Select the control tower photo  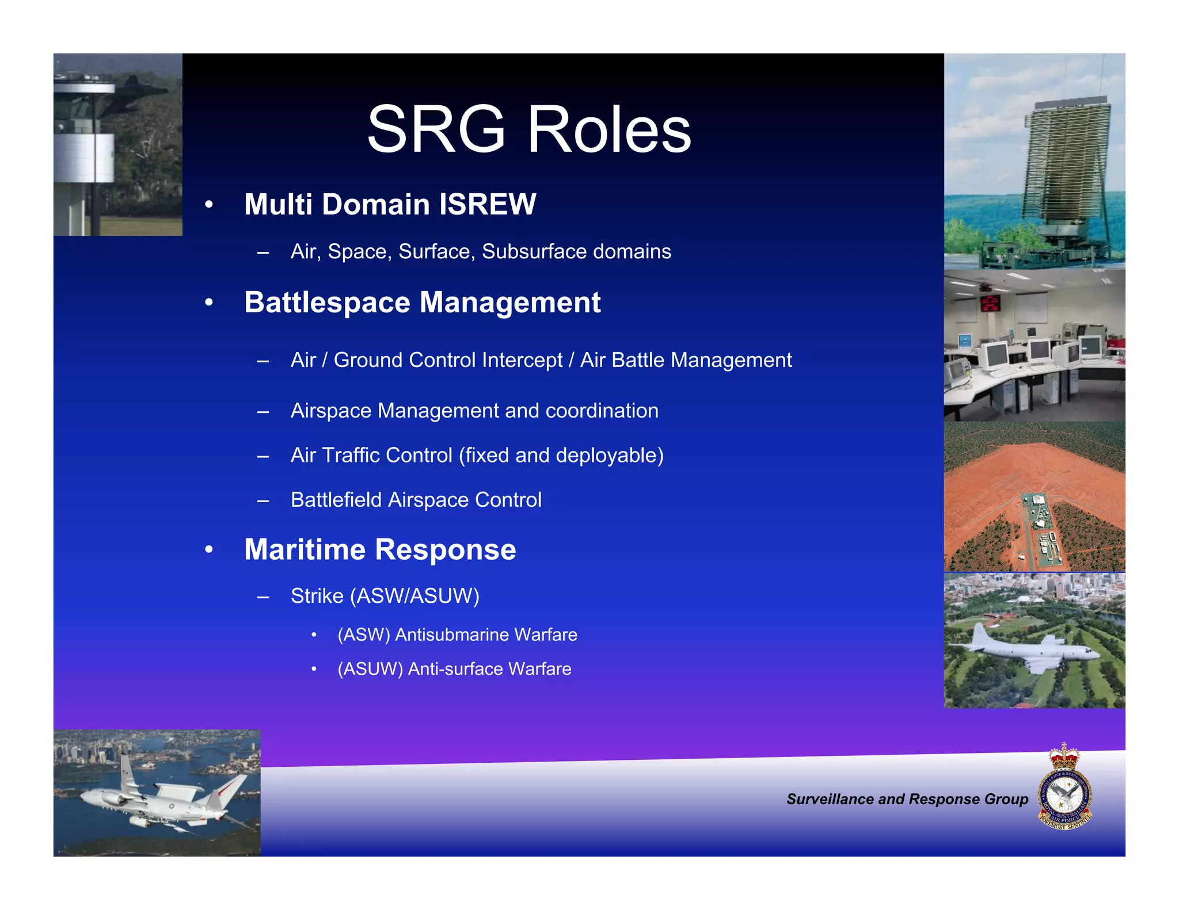pyautogui.click(x=118, y=144)
